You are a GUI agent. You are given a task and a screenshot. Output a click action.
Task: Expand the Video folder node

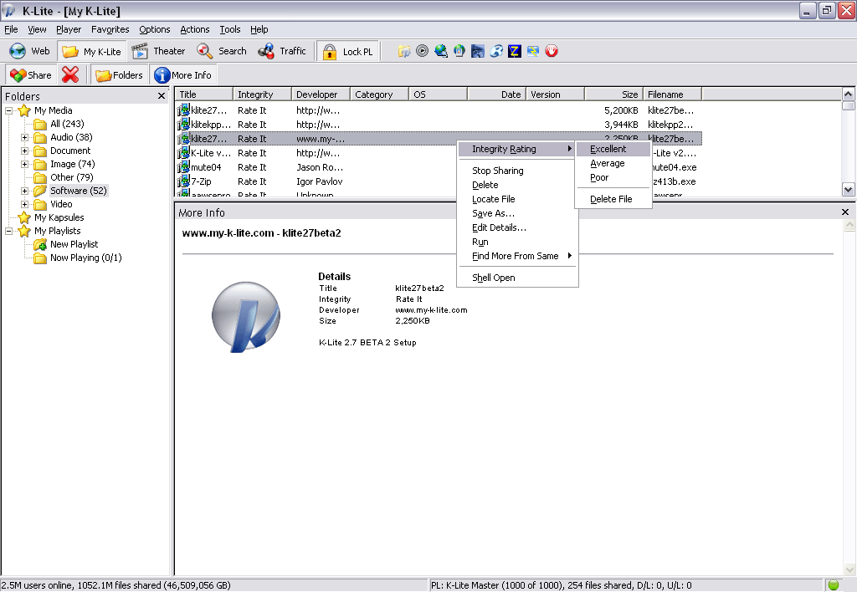coord(24,204)
